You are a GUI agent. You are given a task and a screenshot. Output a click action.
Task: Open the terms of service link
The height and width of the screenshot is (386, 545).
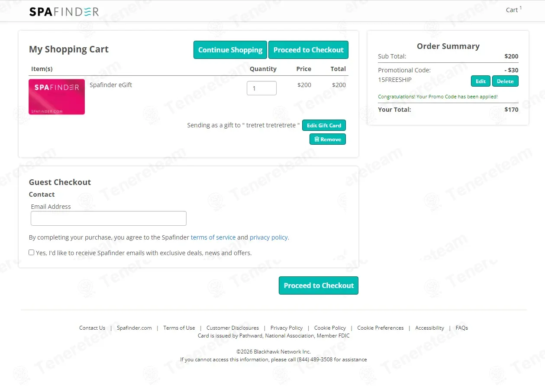point(213,237)
